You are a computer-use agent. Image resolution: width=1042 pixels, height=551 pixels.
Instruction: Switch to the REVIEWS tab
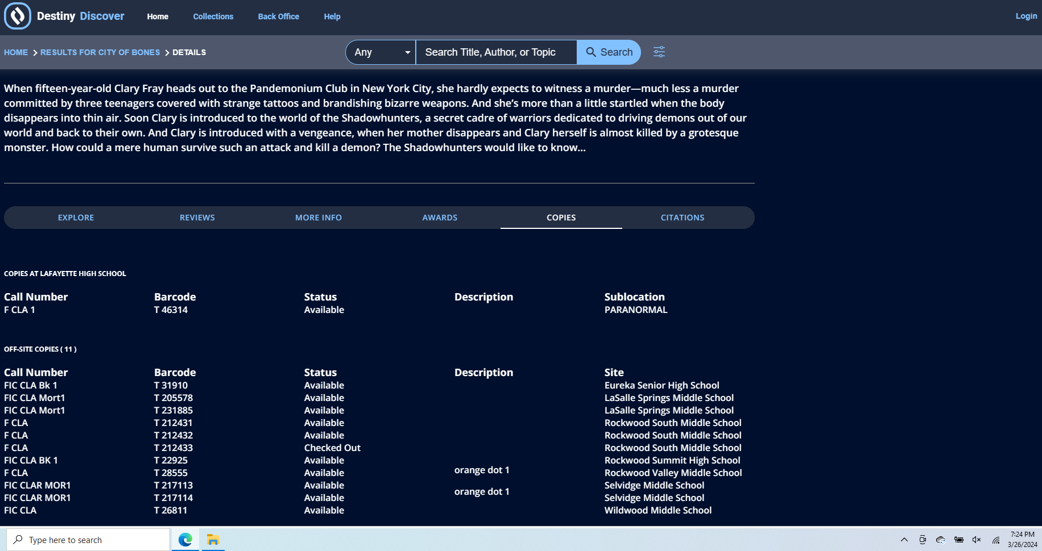[197, 218]
